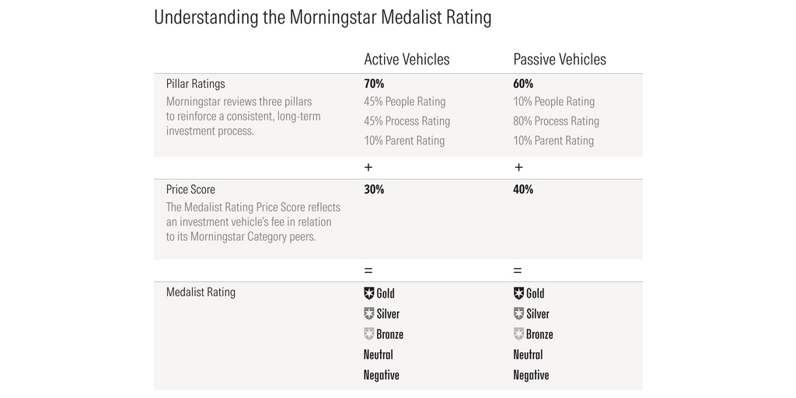Click the Silver medal icon under Active Vehicles
Image resolution: width=796 pixels, height=398 pixels.
(369, 314)
